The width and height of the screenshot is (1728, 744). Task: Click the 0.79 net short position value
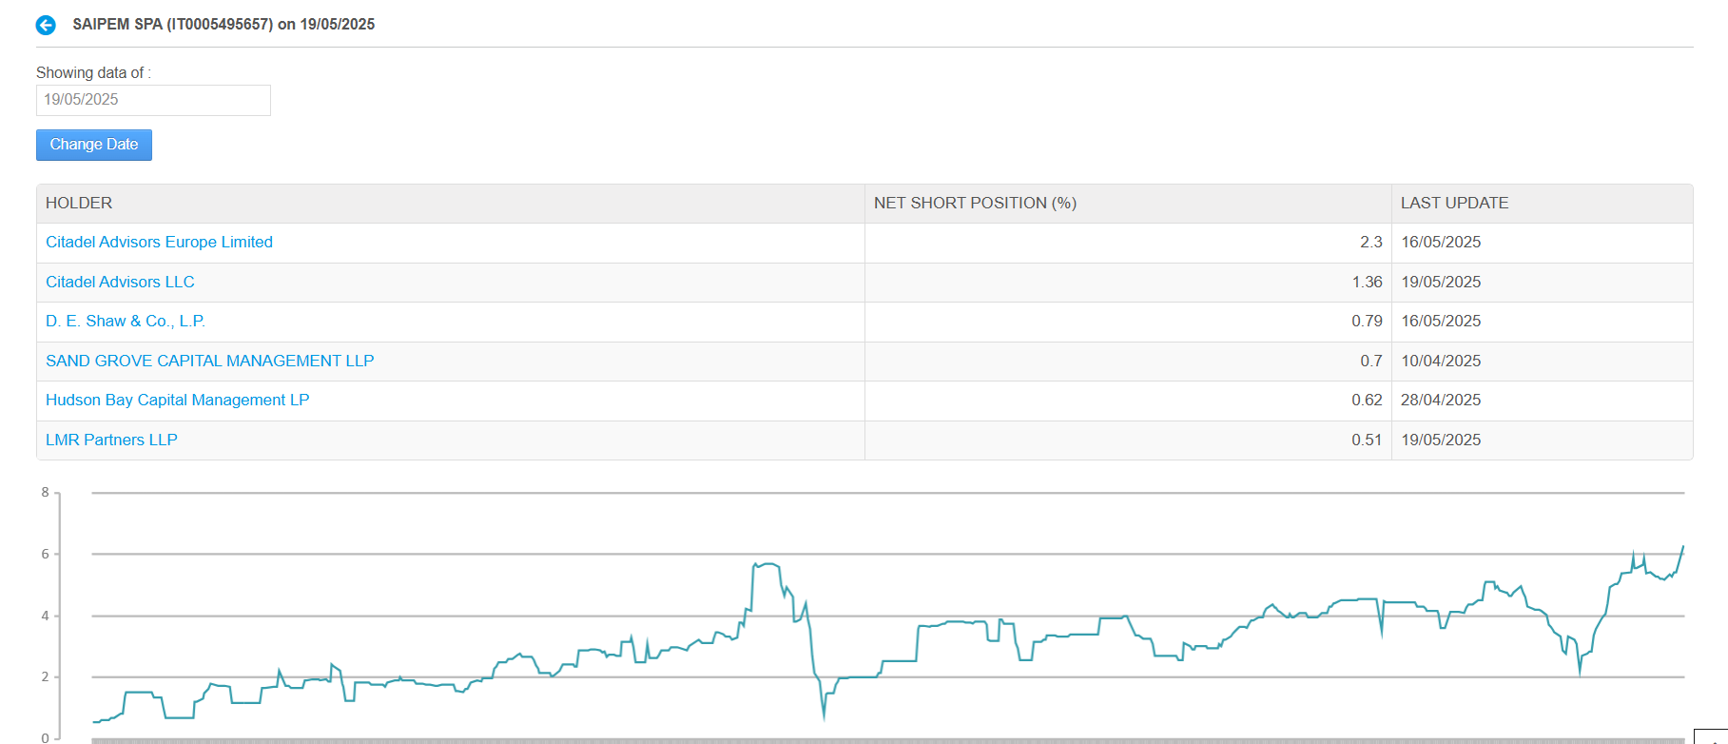click(x=1367, y=322)
